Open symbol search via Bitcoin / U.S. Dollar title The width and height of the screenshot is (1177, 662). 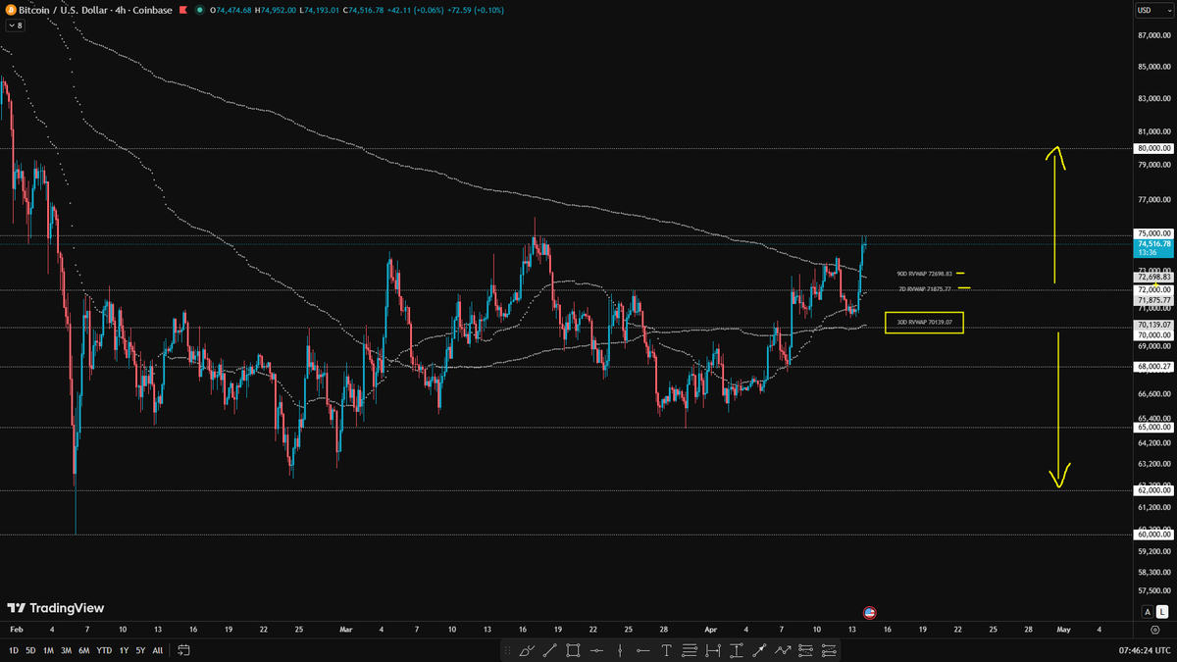[65, 10]
